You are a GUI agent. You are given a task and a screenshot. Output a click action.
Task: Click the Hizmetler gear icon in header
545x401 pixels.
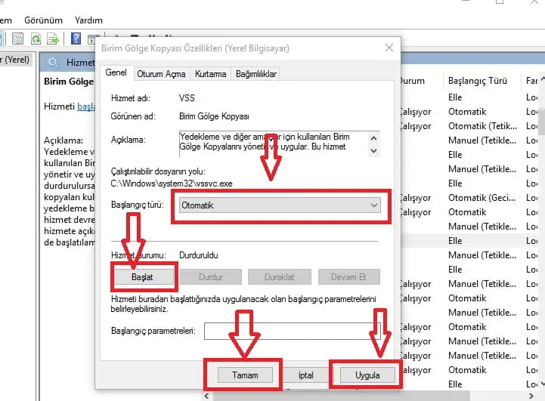pyautogui.click(x=53, y=63)
